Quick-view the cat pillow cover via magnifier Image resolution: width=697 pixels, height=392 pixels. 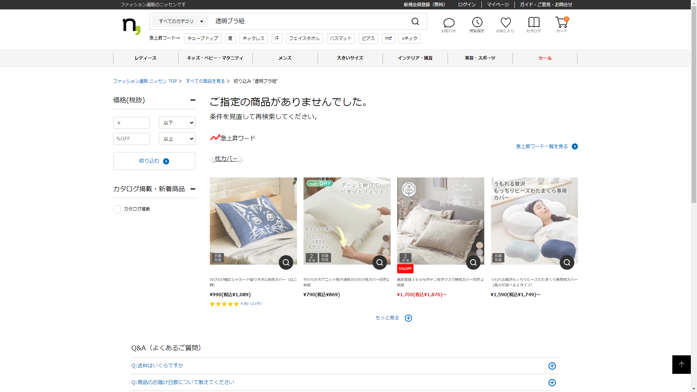[x=286, y=262]
